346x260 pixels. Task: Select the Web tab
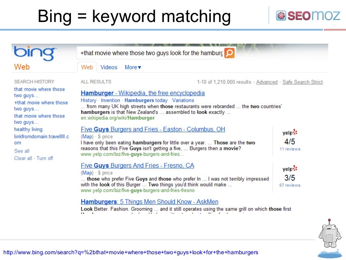point(87,67)
